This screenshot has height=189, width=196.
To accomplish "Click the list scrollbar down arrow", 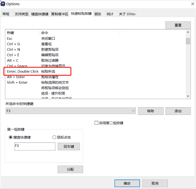I will (x=188, y=96).
